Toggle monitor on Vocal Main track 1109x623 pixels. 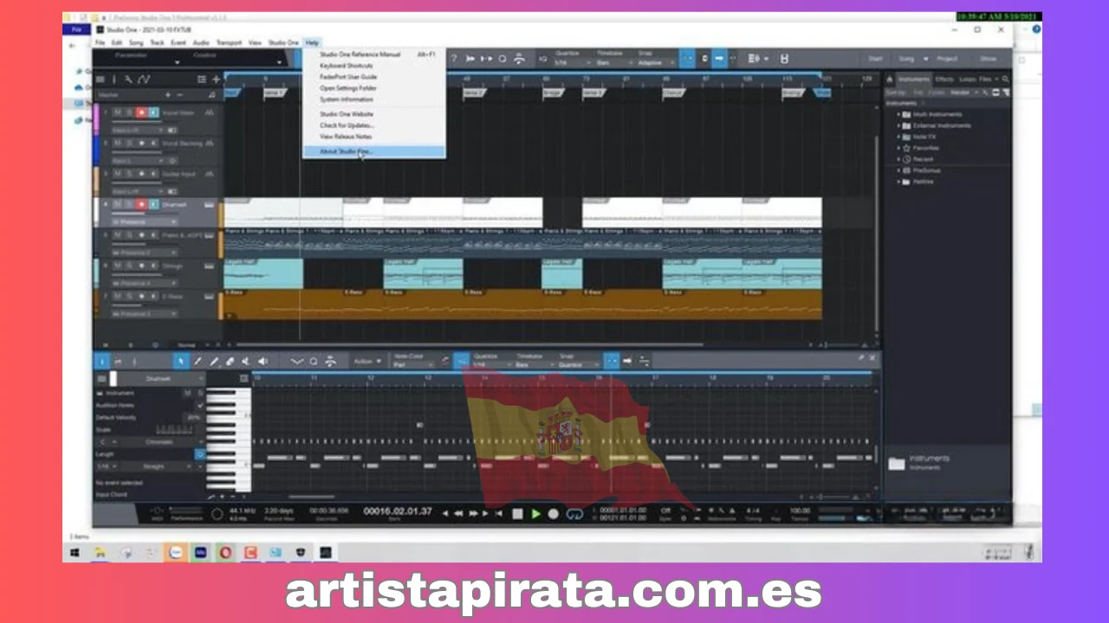click(153, 112)
